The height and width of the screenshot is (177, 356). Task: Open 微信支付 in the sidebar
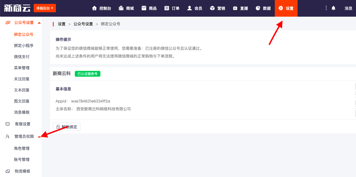(x=22, y=57)
